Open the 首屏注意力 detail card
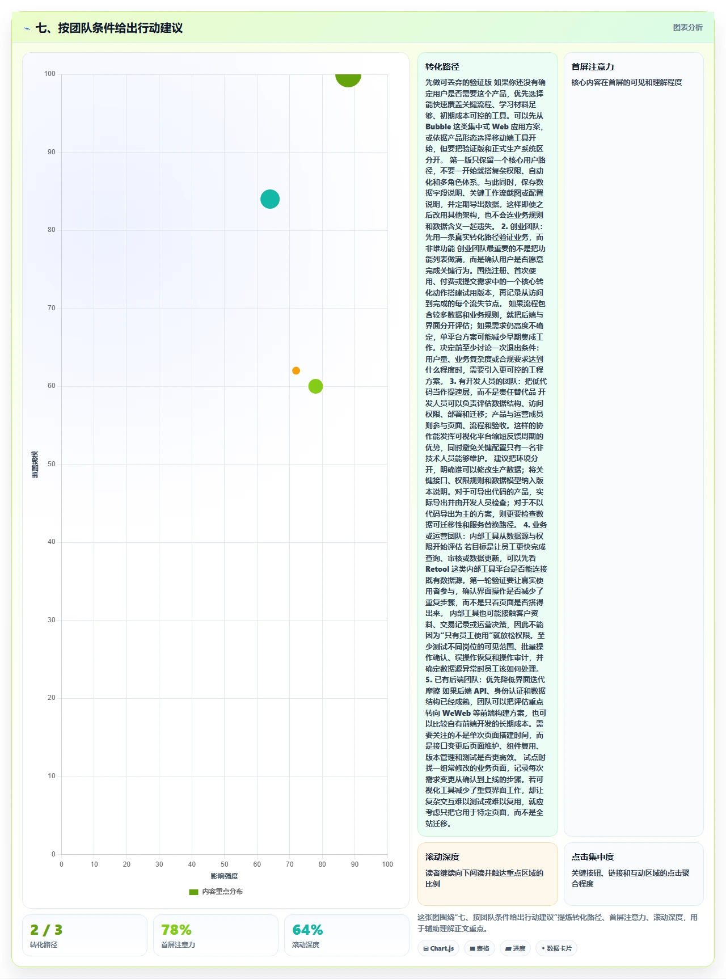This screenshot has width=726, height=979. [x=634, y=444]
